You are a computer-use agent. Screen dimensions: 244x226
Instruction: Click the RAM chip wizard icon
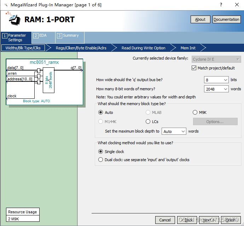[x=13, y=19]
